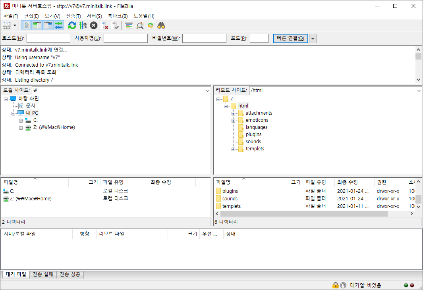Expand the Z: drive tree node

21,128
